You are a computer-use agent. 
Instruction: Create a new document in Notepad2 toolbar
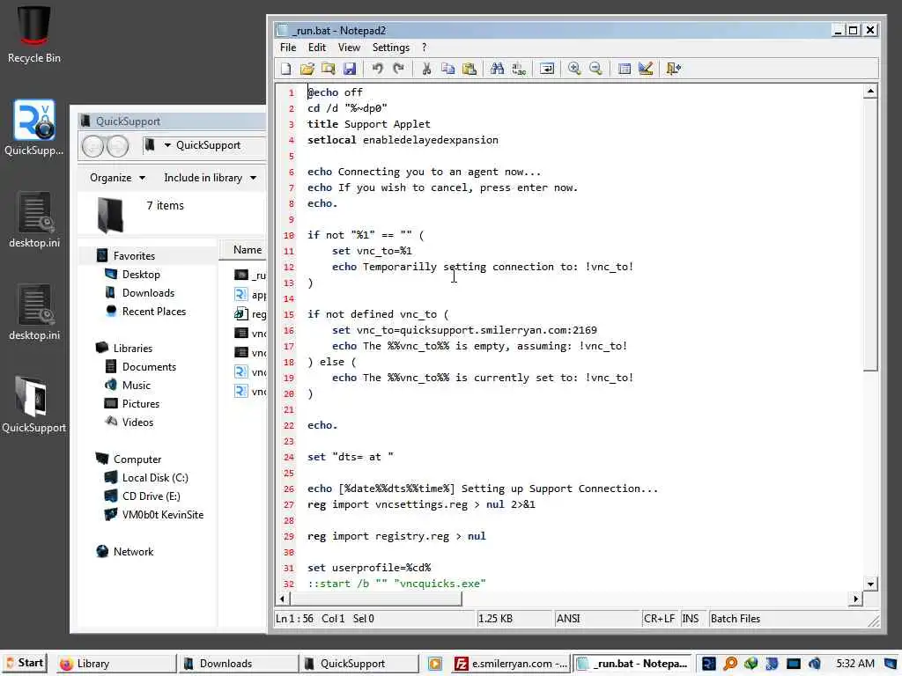click(286, 69)
